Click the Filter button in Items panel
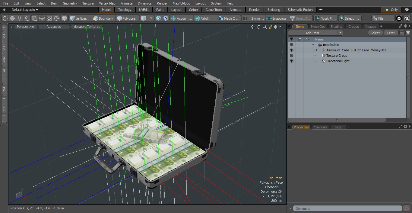 click(391, 33)
